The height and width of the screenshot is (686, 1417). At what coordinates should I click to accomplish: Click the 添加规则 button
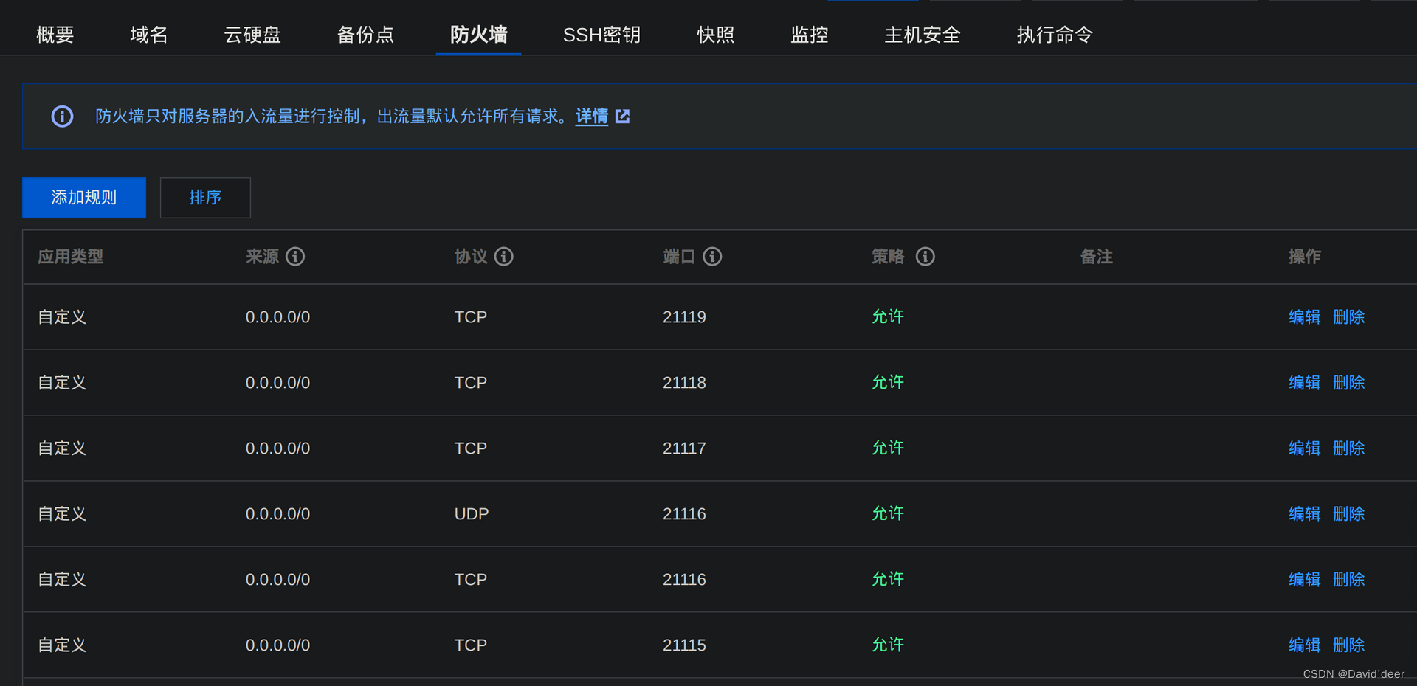84,198
